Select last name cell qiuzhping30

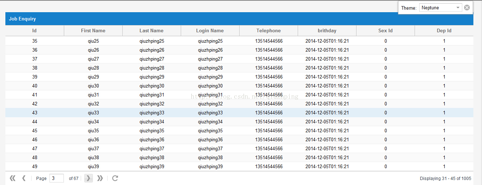pos(152,86)
